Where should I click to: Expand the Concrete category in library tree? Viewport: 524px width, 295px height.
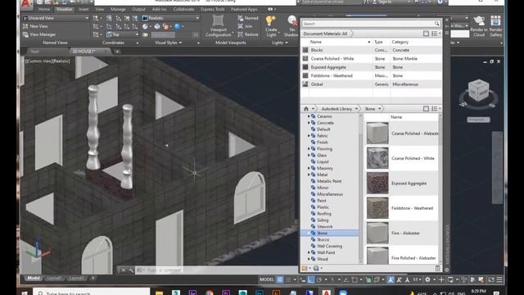(309, 123)
